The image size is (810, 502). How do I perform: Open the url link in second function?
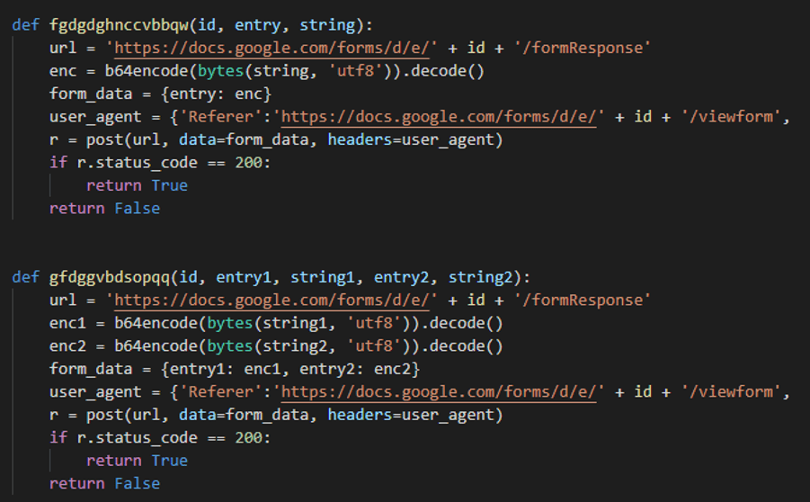click(271, 300)
